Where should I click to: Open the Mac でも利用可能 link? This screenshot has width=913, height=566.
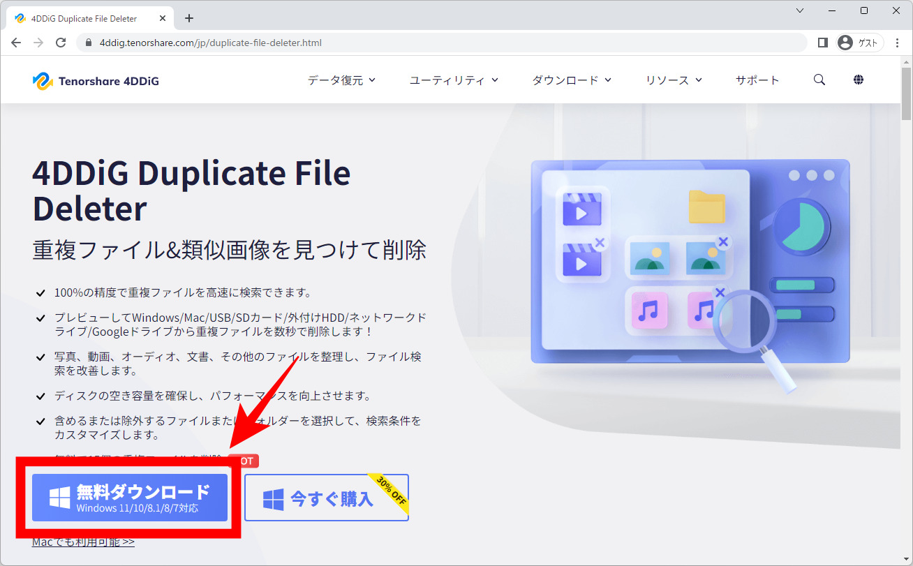(x=82, y=540)
